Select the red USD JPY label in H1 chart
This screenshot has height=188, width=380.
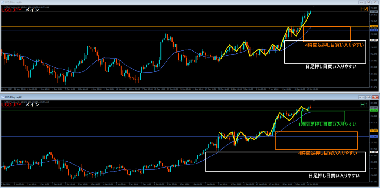tap(11, 105)
